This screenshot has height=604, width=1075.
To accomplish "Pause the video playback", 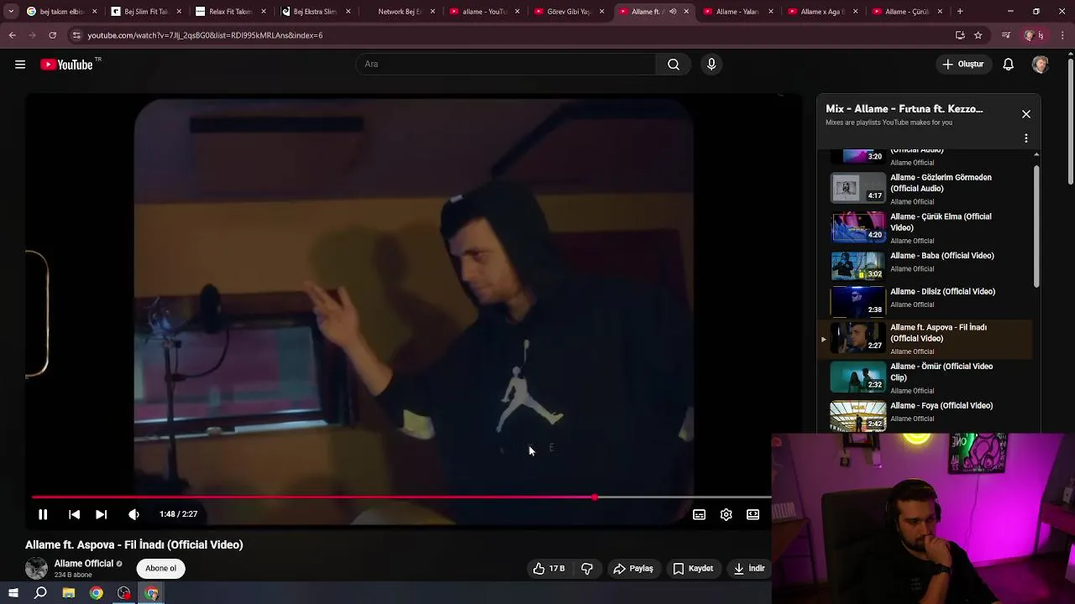I will pos(43,514).
